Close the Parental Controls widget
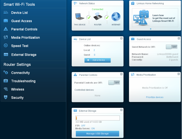The width and height of the screenshot is (182, 139). (x=121, y=74)
